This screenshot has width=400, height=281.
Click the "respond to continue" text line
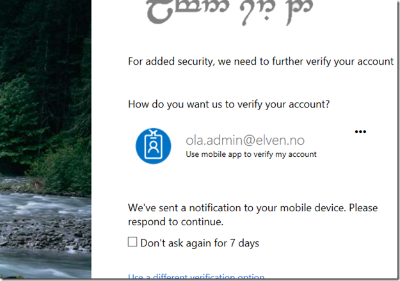tap(175, 221)
